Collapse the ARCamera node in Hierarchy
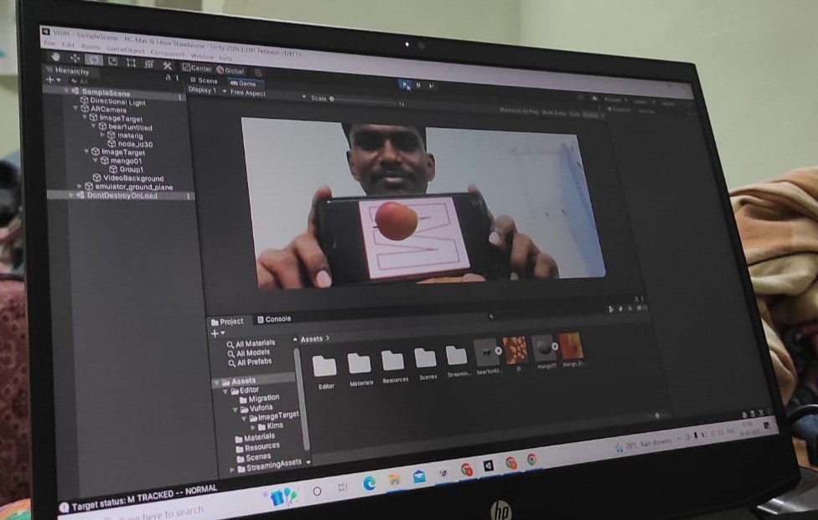 tap(75, 109)
